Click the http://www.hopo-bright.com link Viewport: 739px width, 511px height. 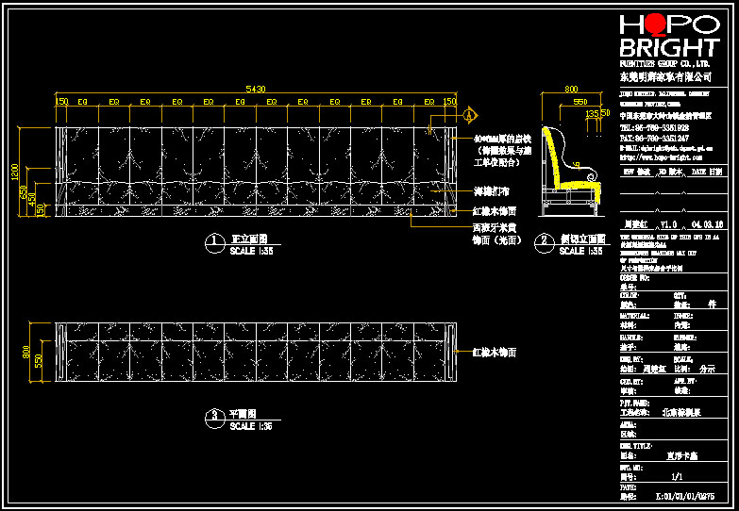coord(661,157)
